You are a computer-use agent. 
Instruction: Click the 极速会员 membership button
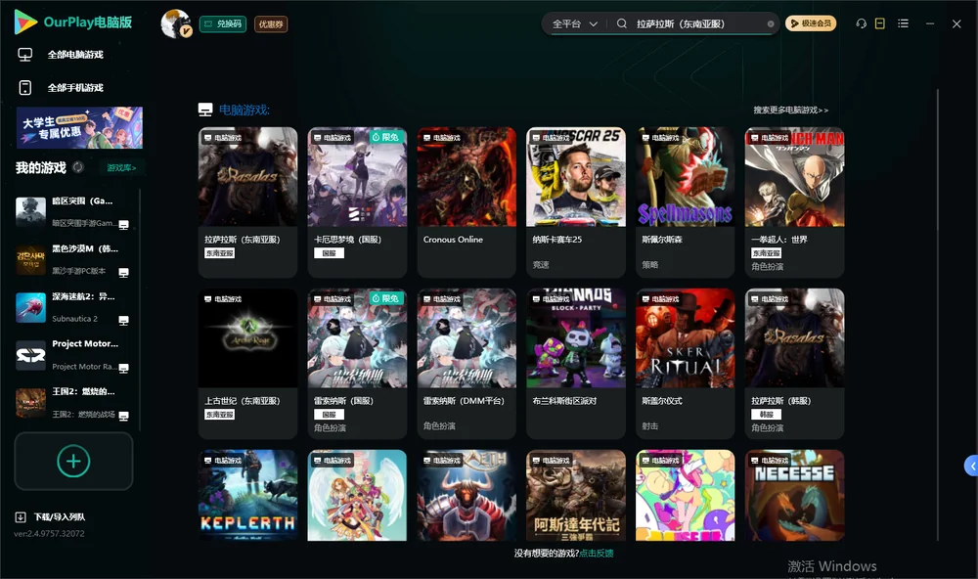point(811,23)
